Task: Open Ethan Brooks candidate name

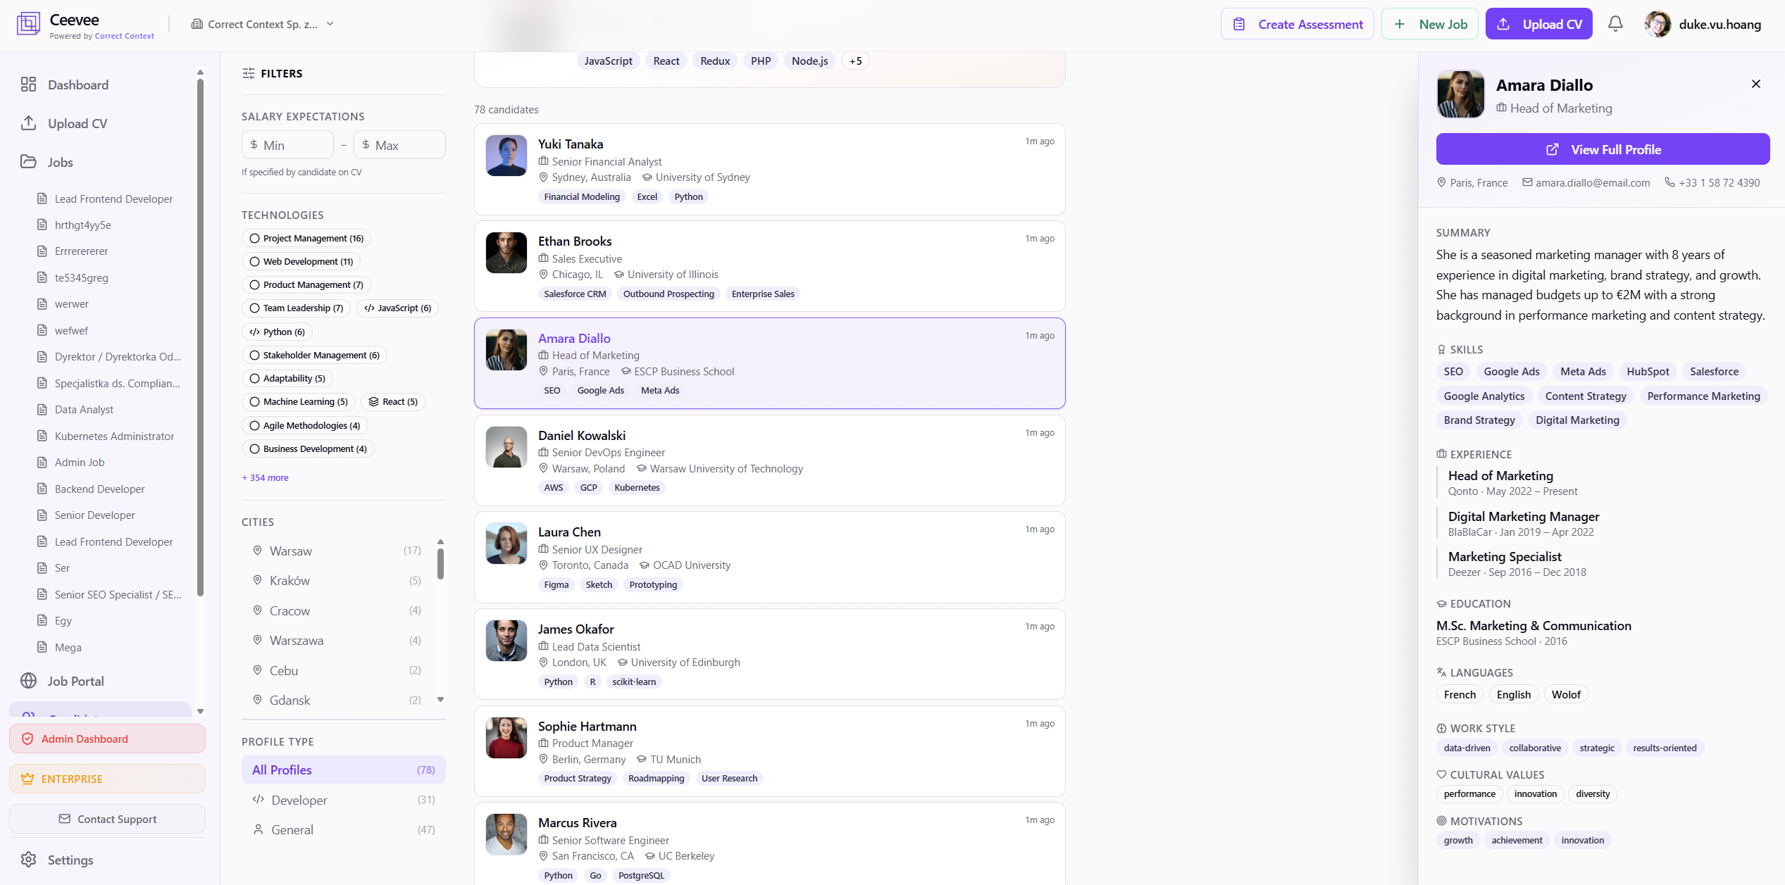Action: 575,241
